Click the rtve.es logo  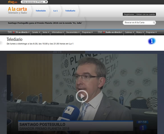pos(13,2)
